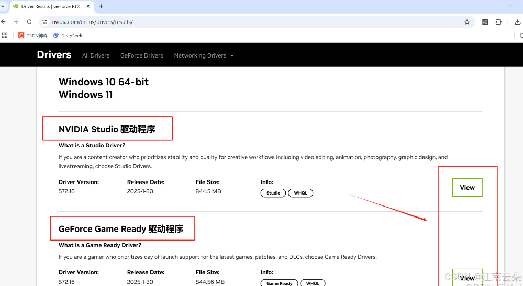Click the 'What is a Studio Driver?' text
Viewport: 523px width, 286px height.
coord(92,145)
